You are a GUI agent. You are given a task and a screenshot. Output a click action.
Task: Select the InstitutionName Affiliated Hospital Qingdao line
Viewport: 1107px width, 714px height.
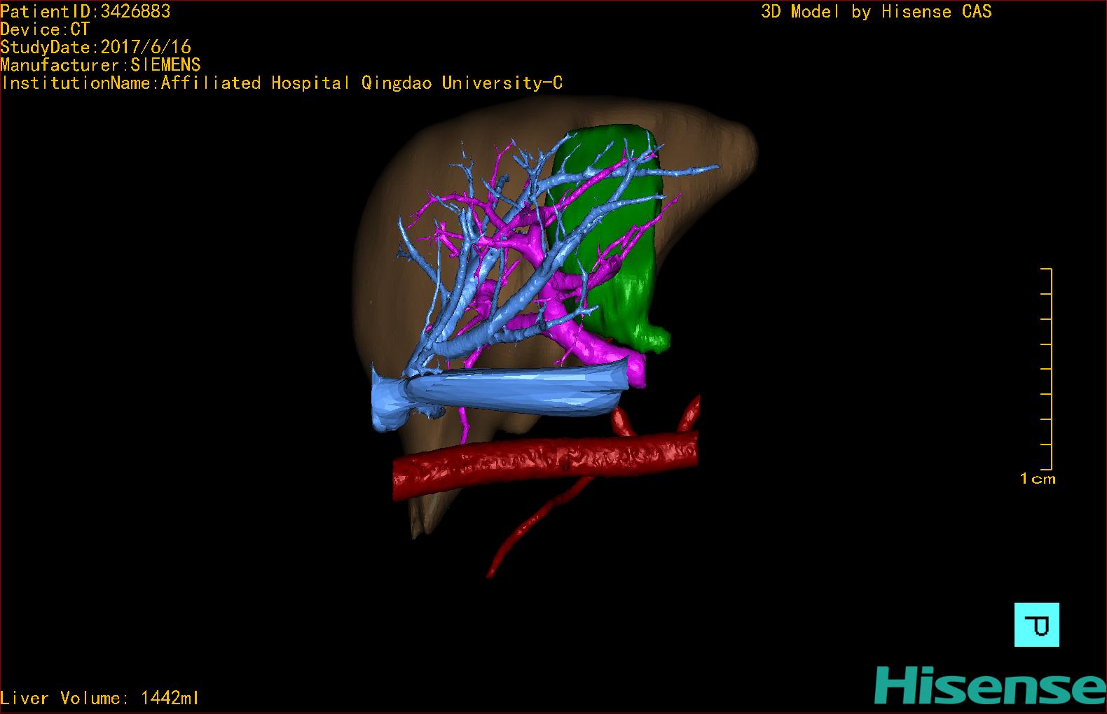click(282, 83)
